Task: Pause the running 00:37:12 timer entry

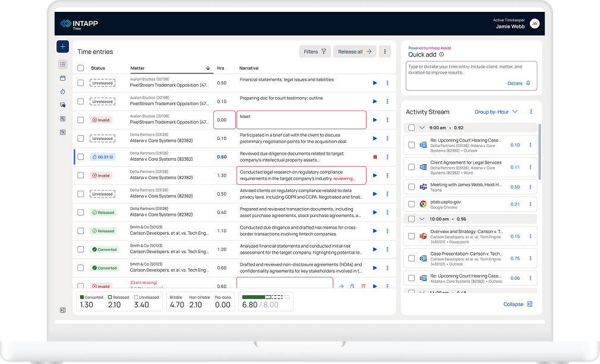Action: pos(375,157)
